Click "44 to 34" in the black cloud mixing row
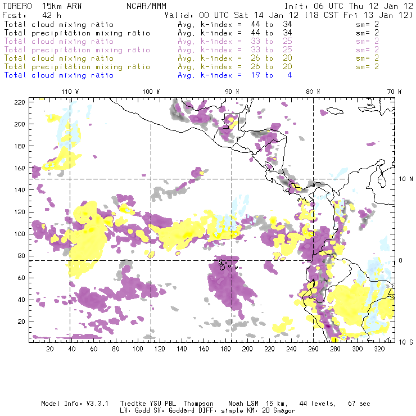The width and height of the screenshot is (416, 416). point(272,24)
